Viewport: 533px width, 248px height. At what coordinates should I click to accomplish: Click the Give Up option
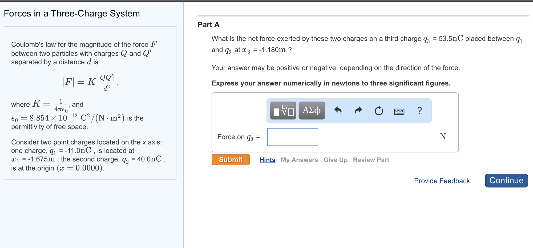(x=335, y=160)
